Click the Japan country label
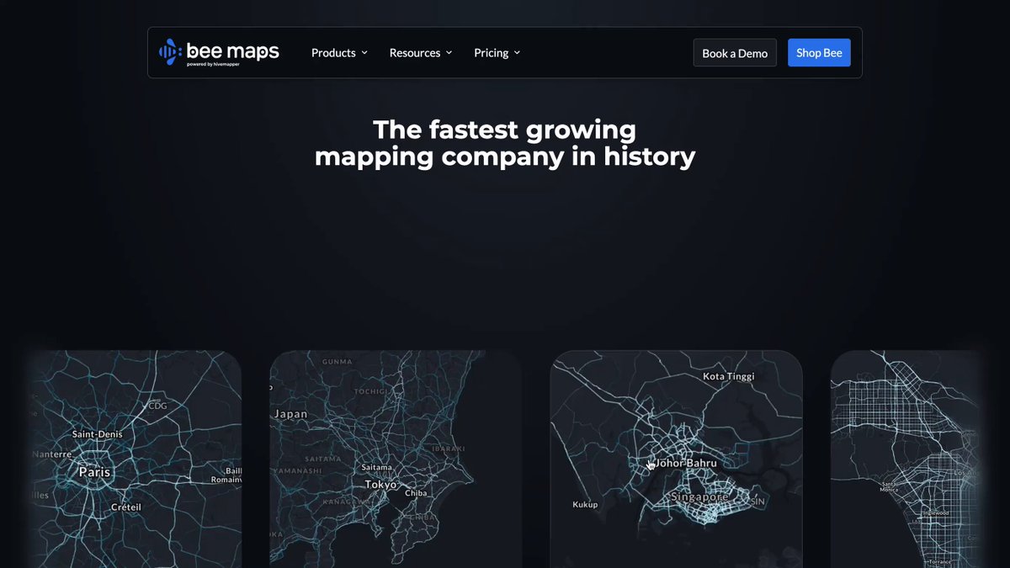Screen dimensions: 1010x568 290,414
